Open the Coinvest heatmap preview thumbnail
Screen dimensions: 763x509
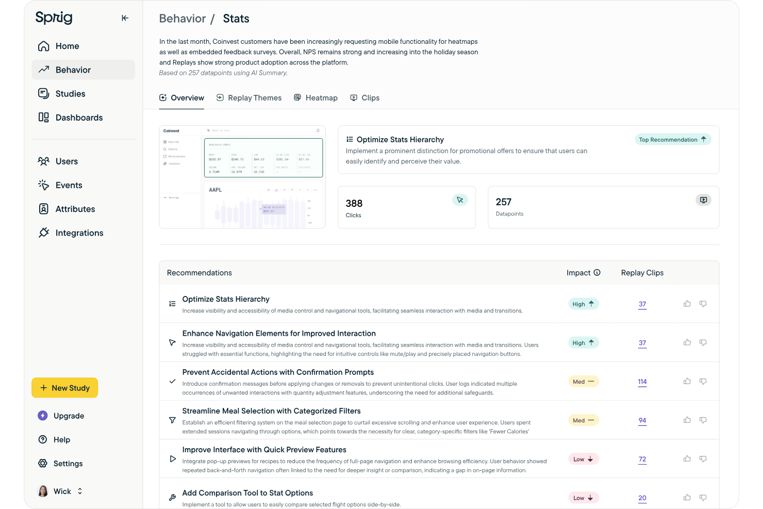click(x=242, y=177)
